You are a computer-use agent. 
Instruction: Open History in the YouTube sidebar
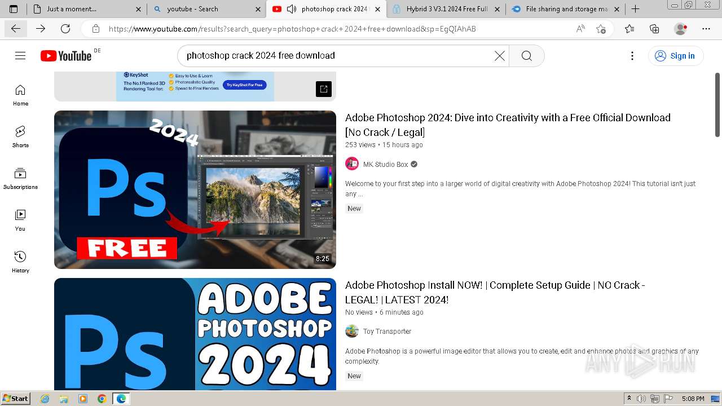[20, 262]
